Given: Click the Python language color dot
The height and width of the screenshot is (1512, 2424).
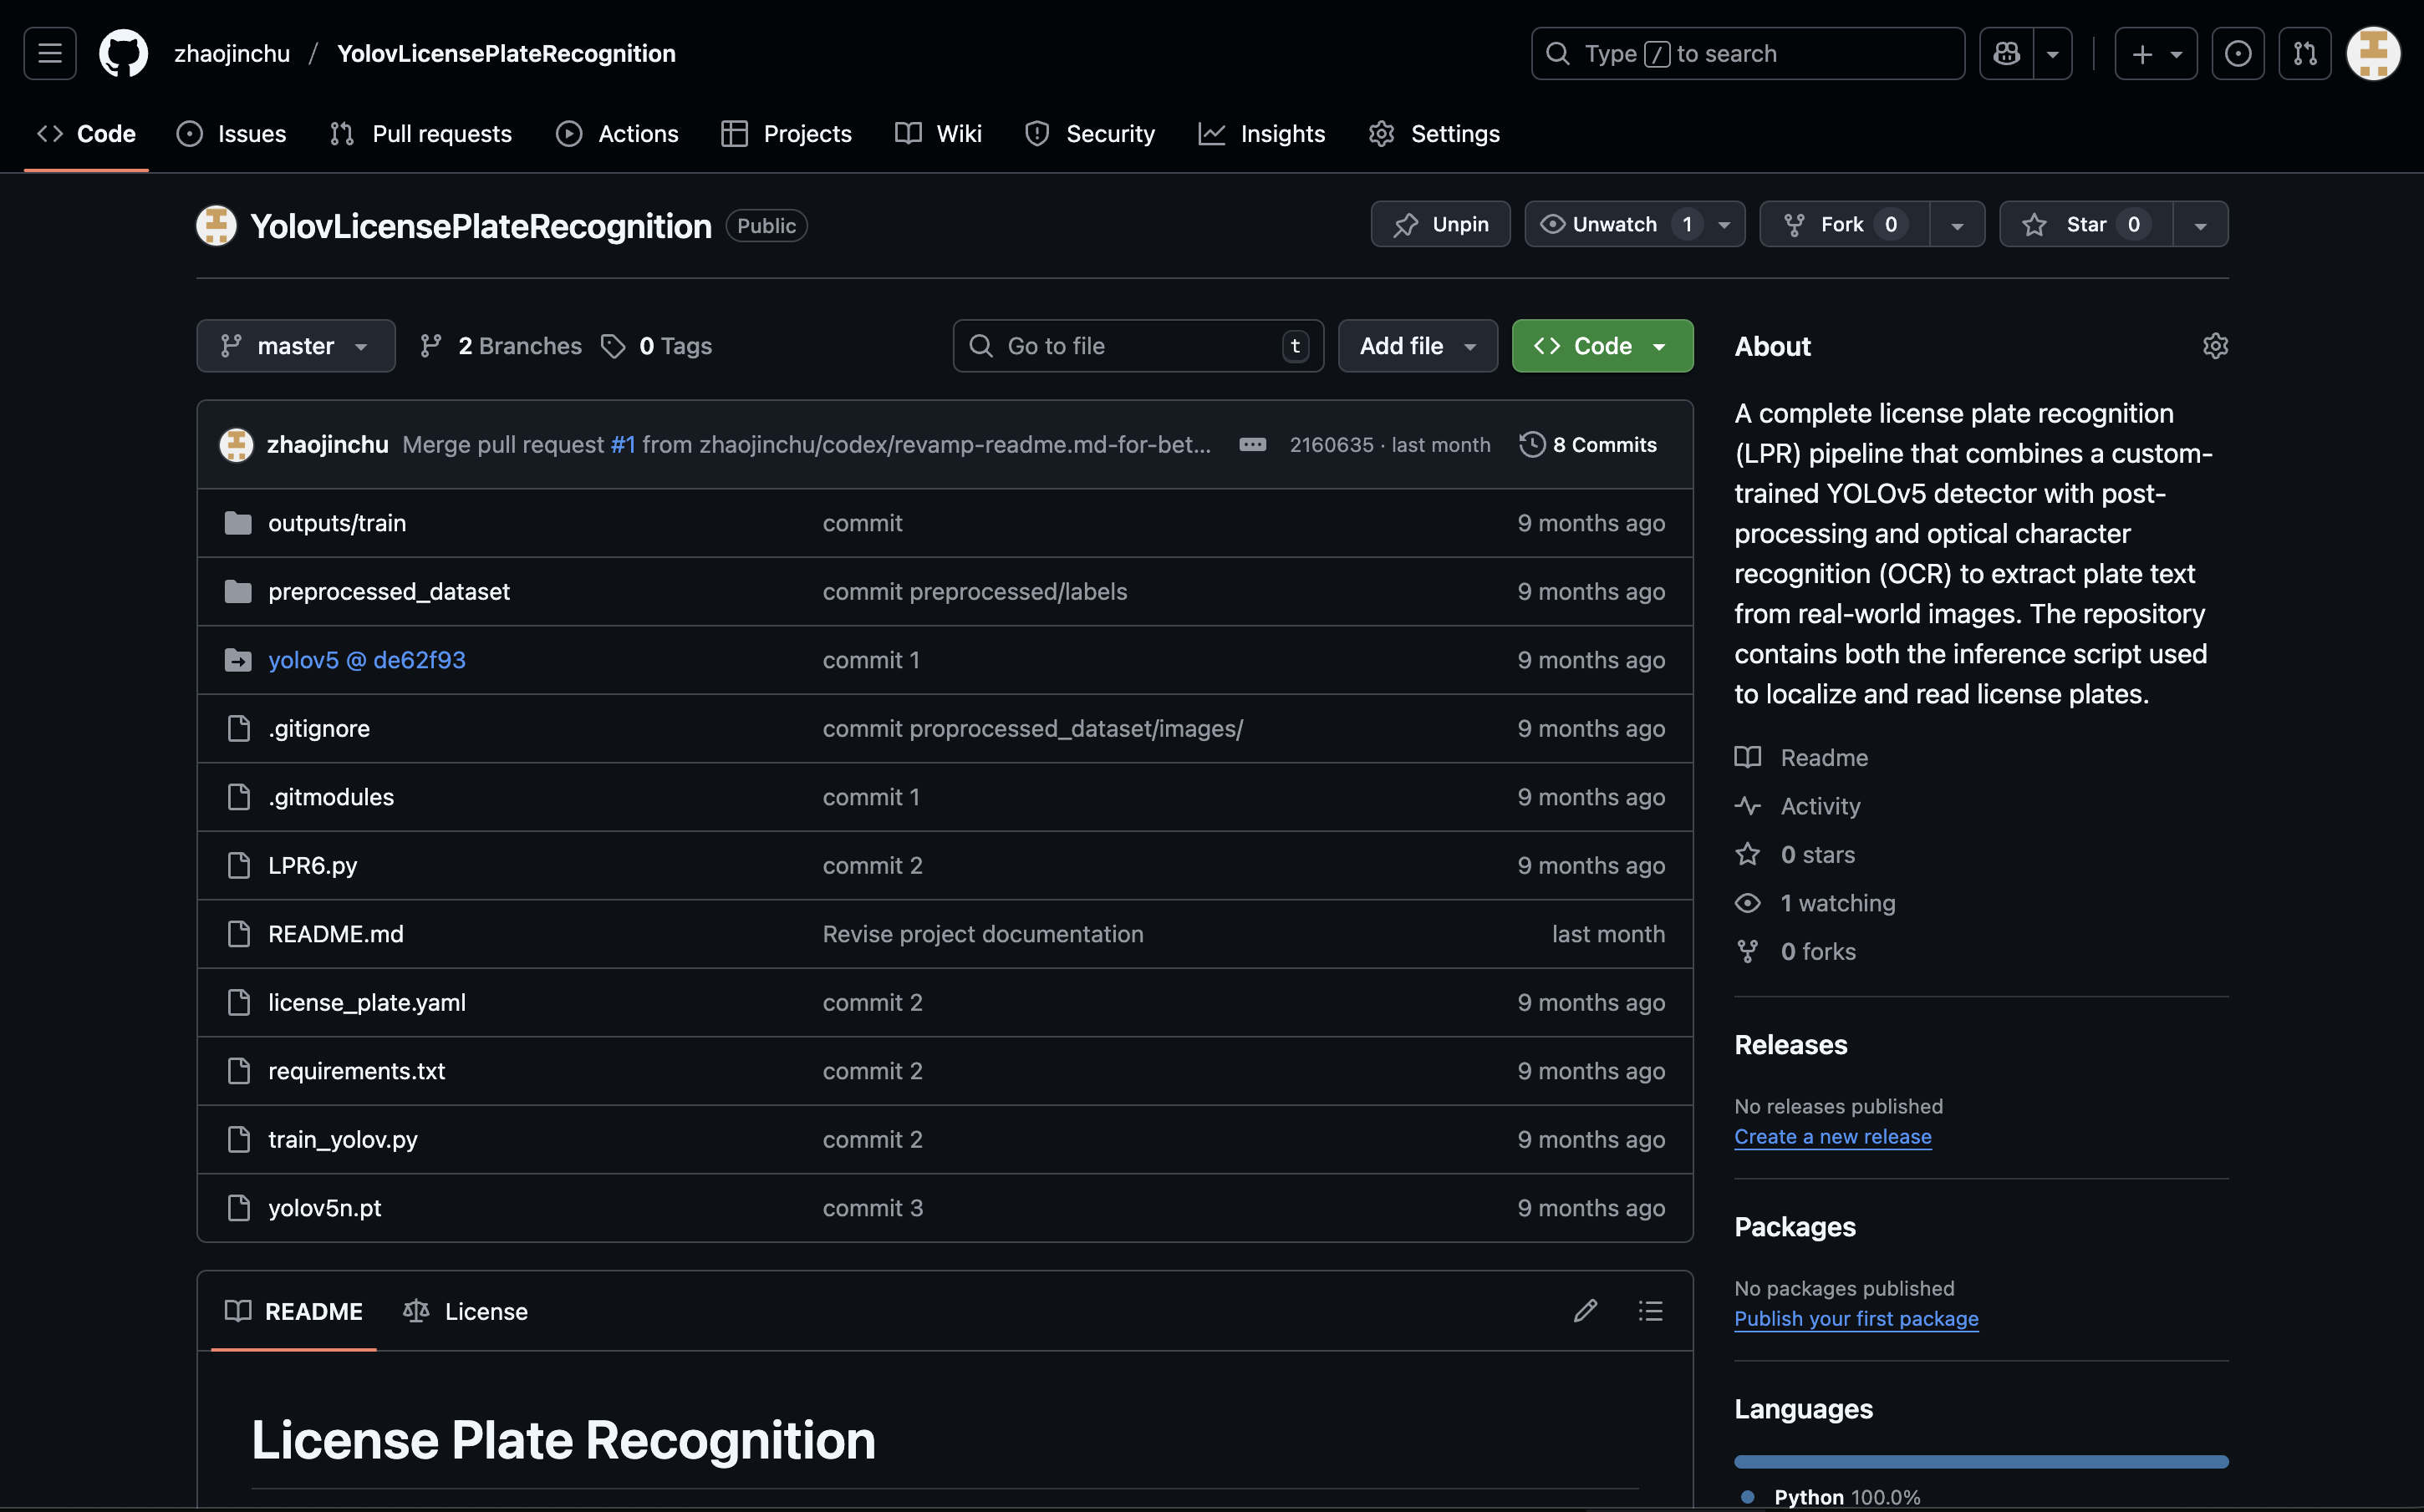Looking at the screenshot, I should pos(1748,1497).
